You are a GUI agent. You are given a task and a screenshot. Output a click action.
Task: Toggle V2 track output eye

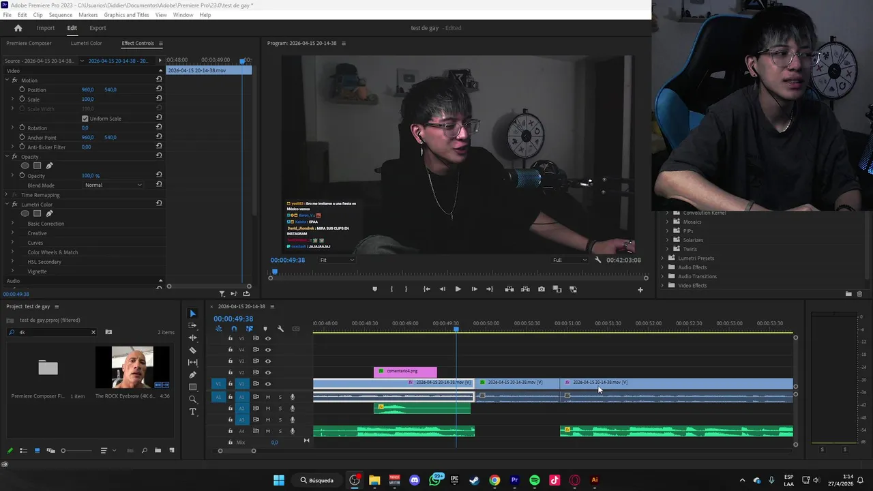tap(267, 372)
